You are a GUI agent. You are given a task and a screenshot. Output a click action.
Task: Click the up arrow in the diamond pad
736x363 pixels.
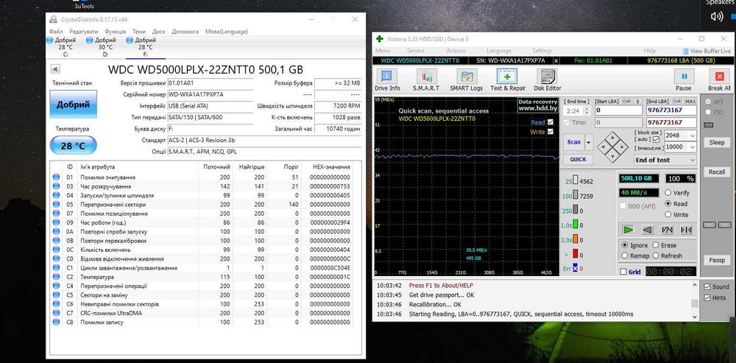click(x=612, y=138)
